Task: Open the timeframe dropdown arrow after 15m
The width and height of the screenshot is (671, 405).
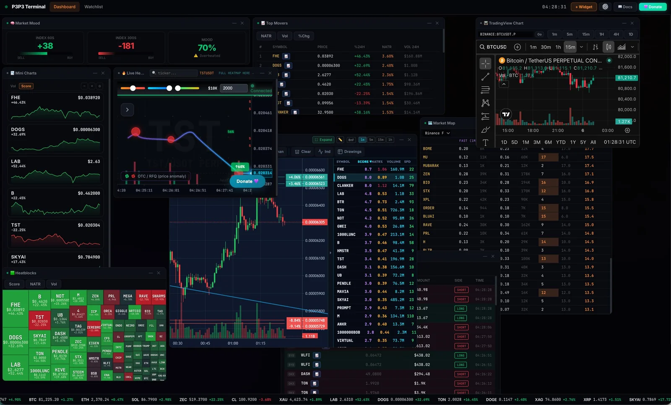Action: coord(581,47)
